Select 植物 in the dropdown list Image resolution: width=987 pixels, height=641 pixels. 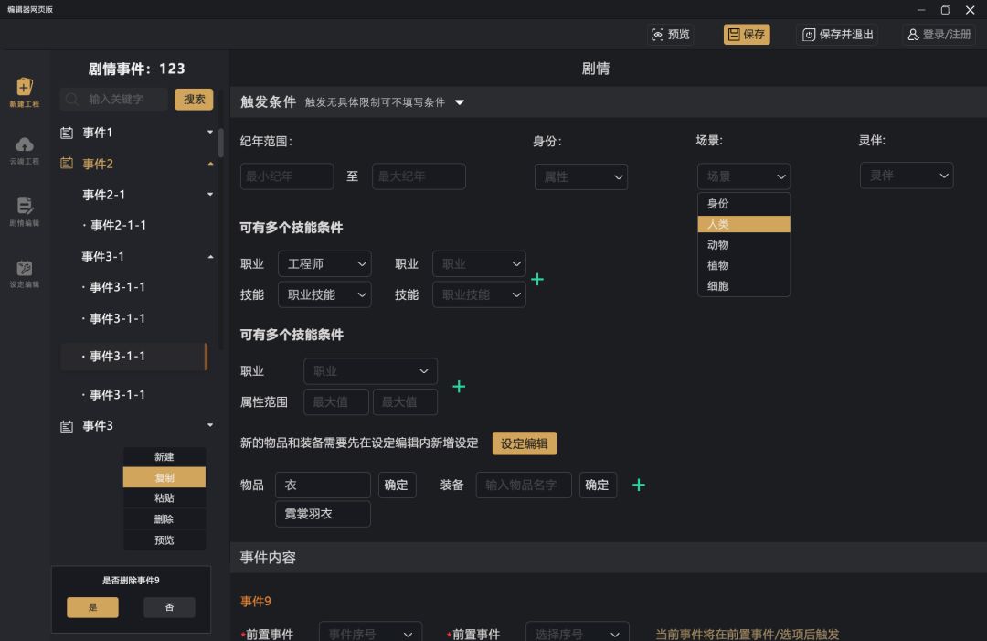tap(744, 265)
